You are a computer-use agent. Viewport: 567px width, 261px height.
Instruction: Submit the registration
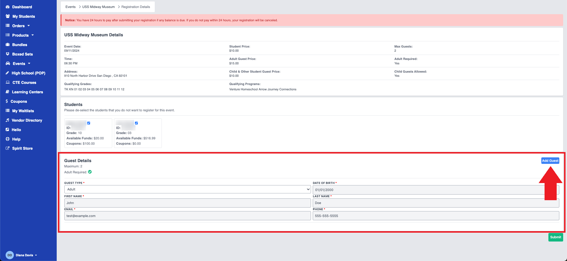click(555, 237)
